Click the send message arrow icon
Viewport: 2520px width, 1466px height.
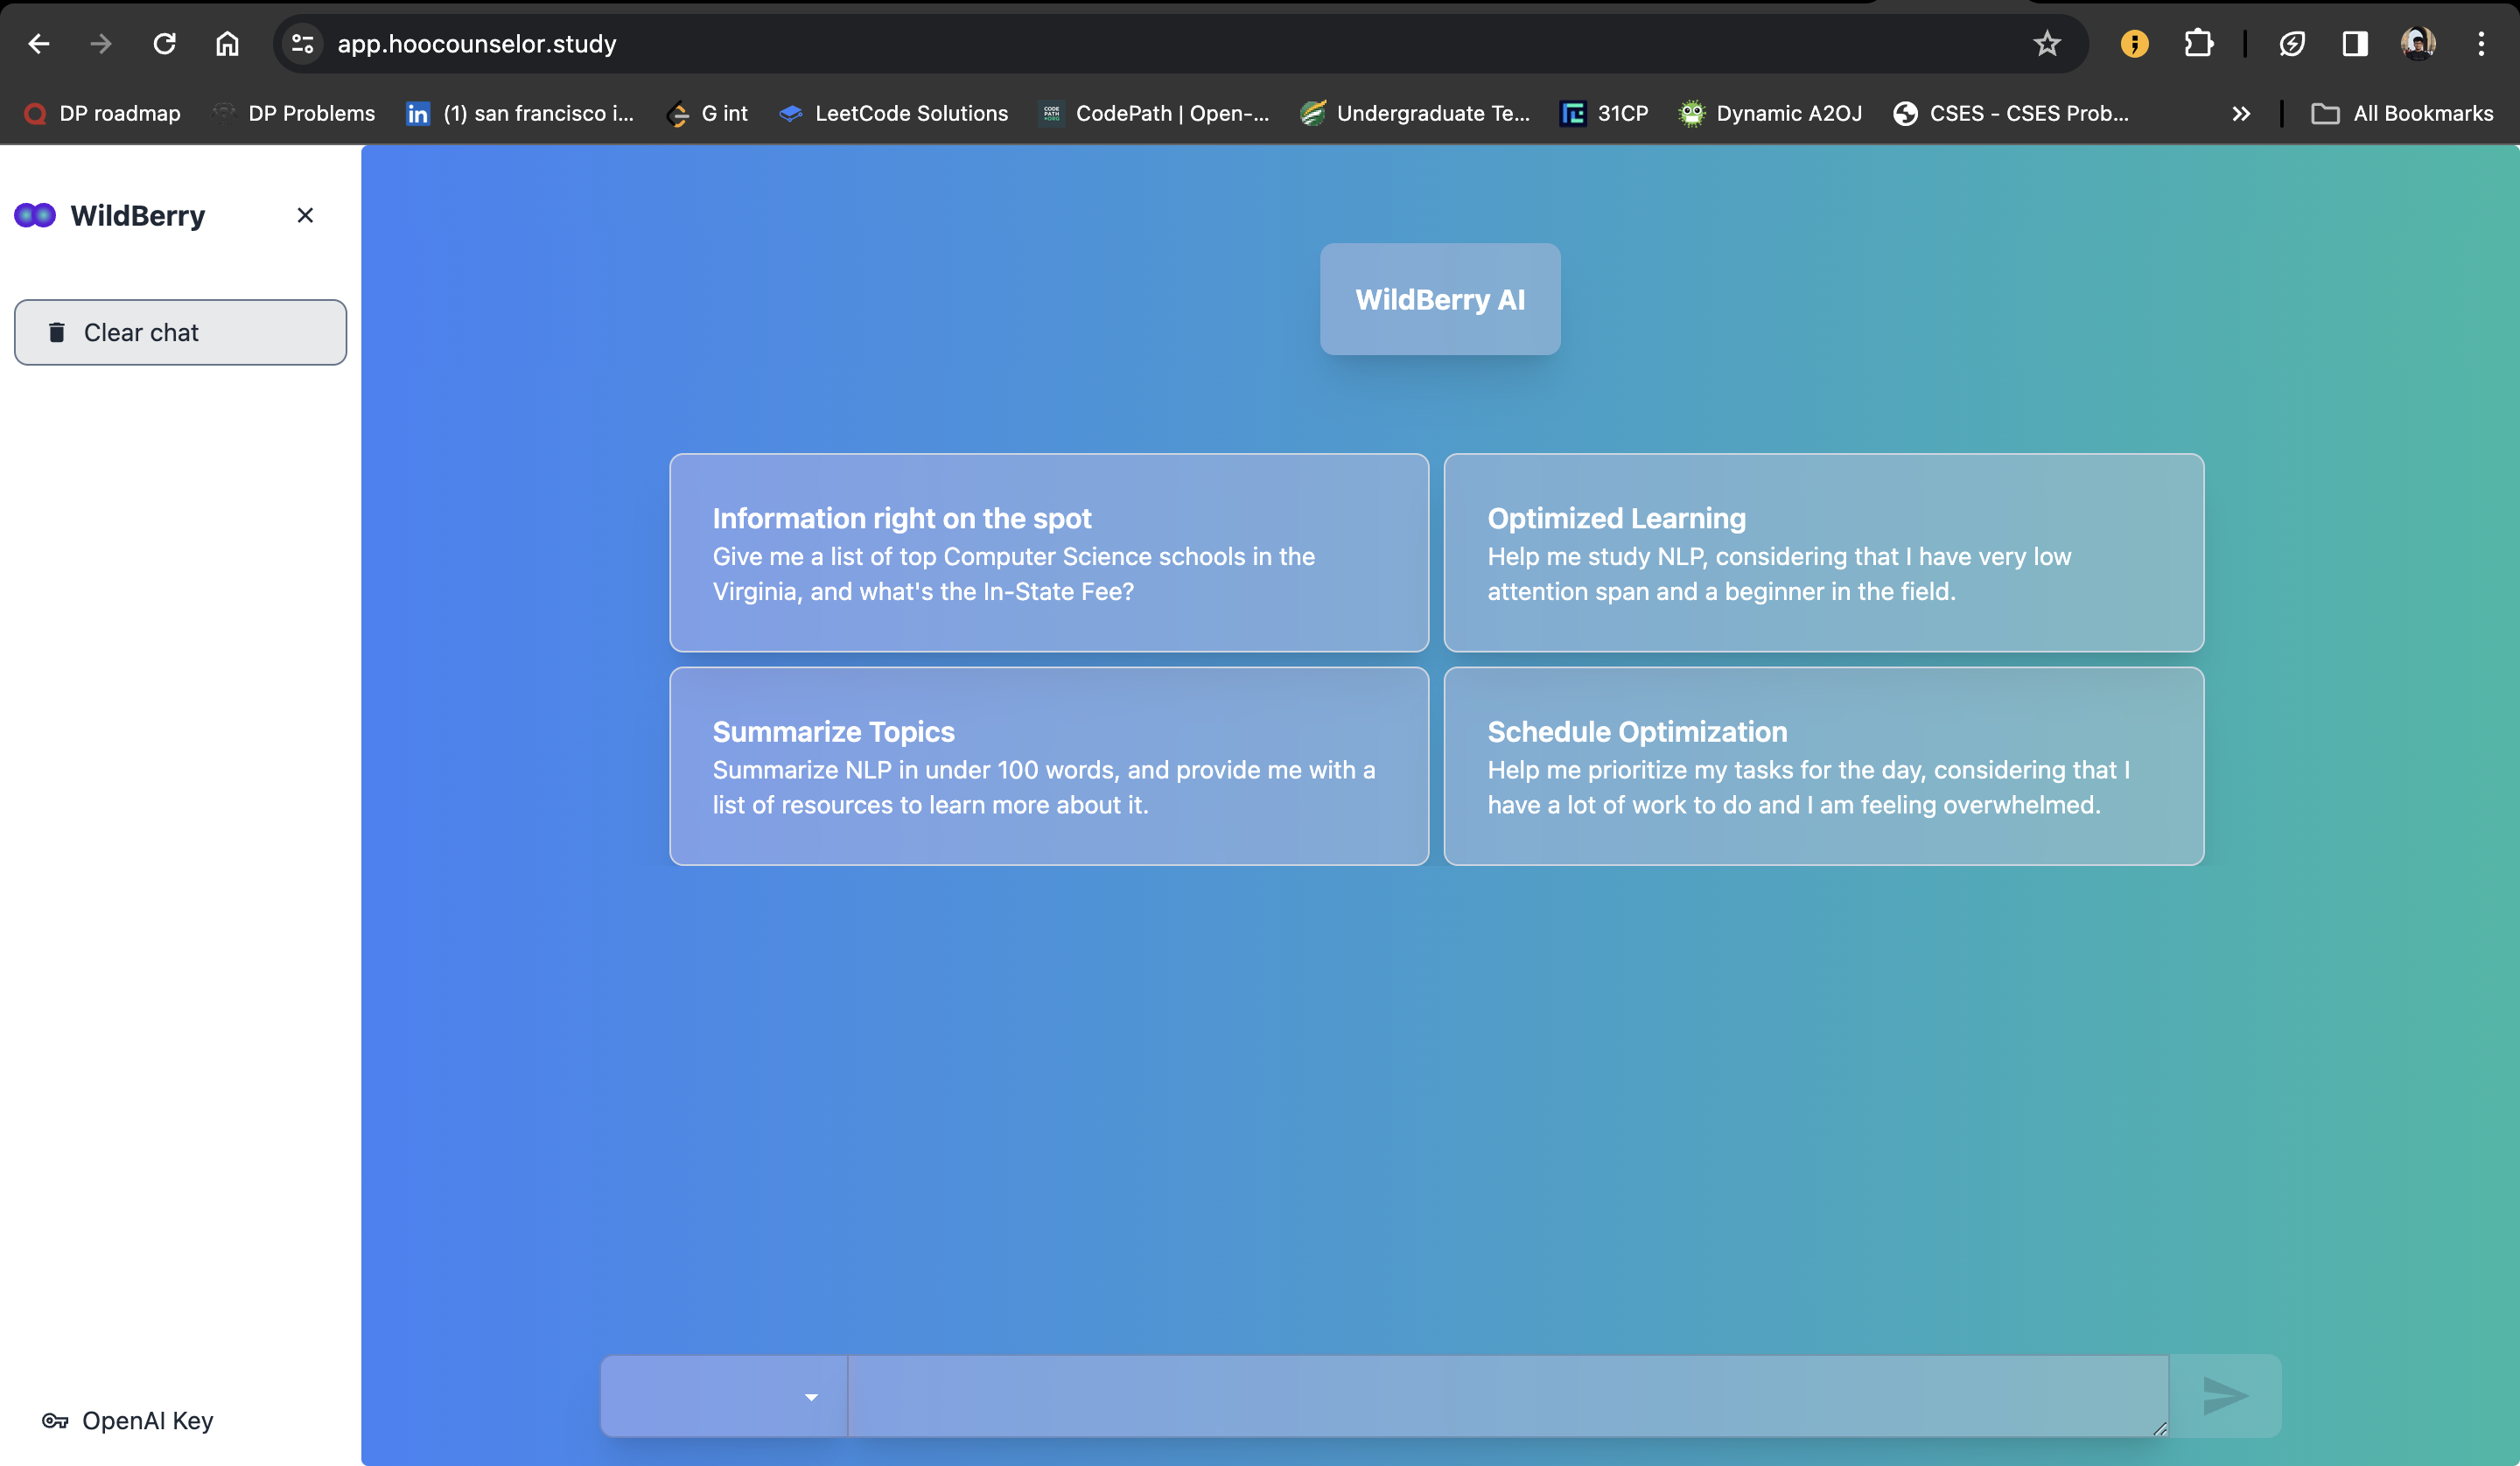(2225, 1396)
